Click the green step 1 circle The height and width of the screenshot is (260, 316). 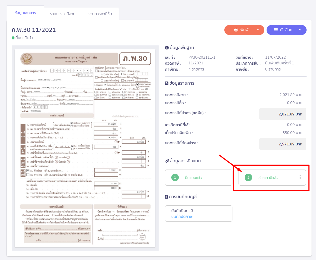click(x=175, y=178)
